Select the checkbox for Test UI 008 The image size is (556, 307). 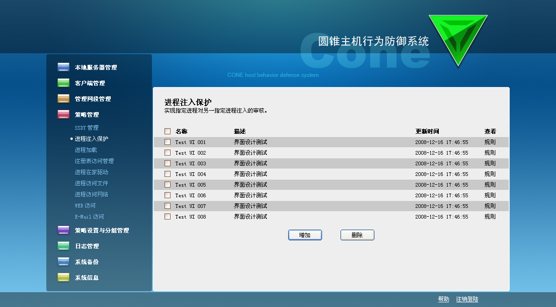168,217
